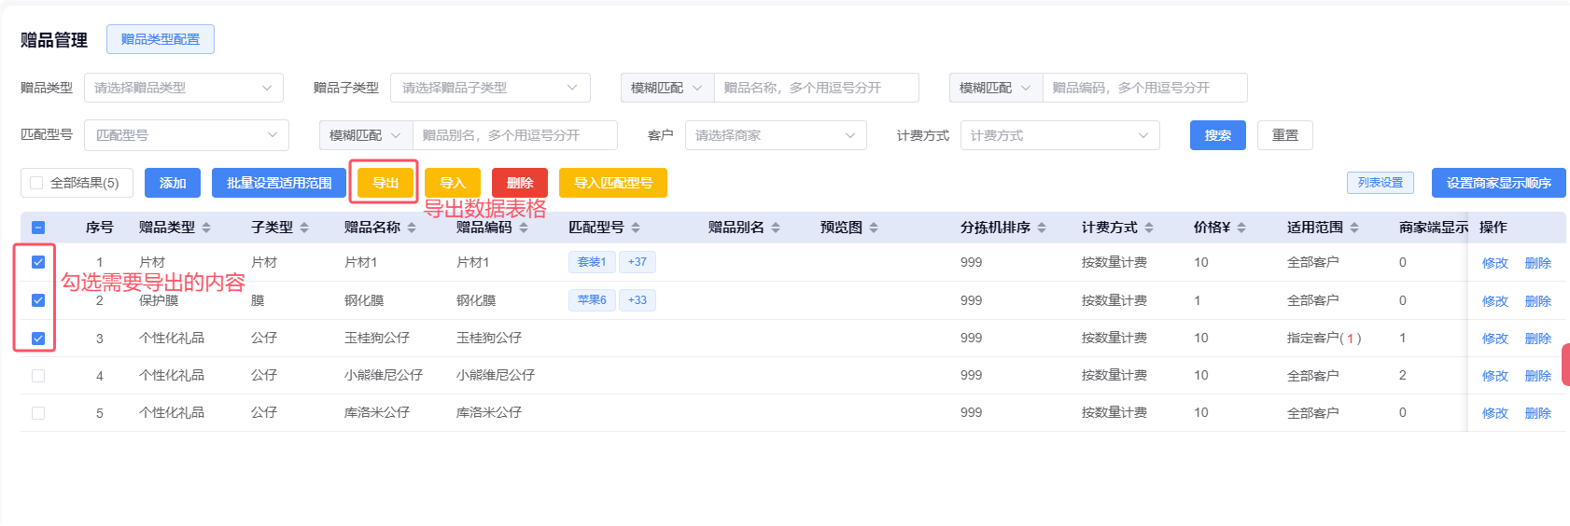Sort the 匹配型号 column
The image size is (1570, 526).
coord(636,228)
